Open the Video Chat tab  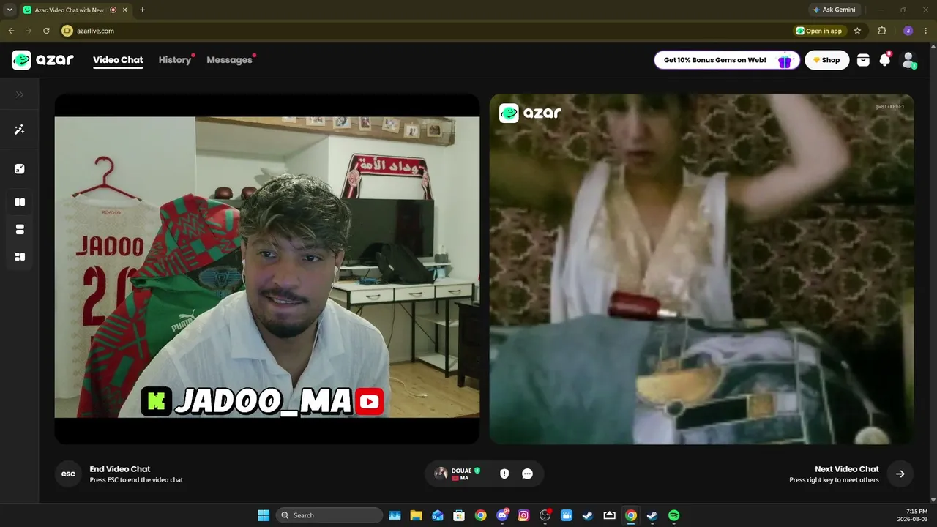click(118, 60)
